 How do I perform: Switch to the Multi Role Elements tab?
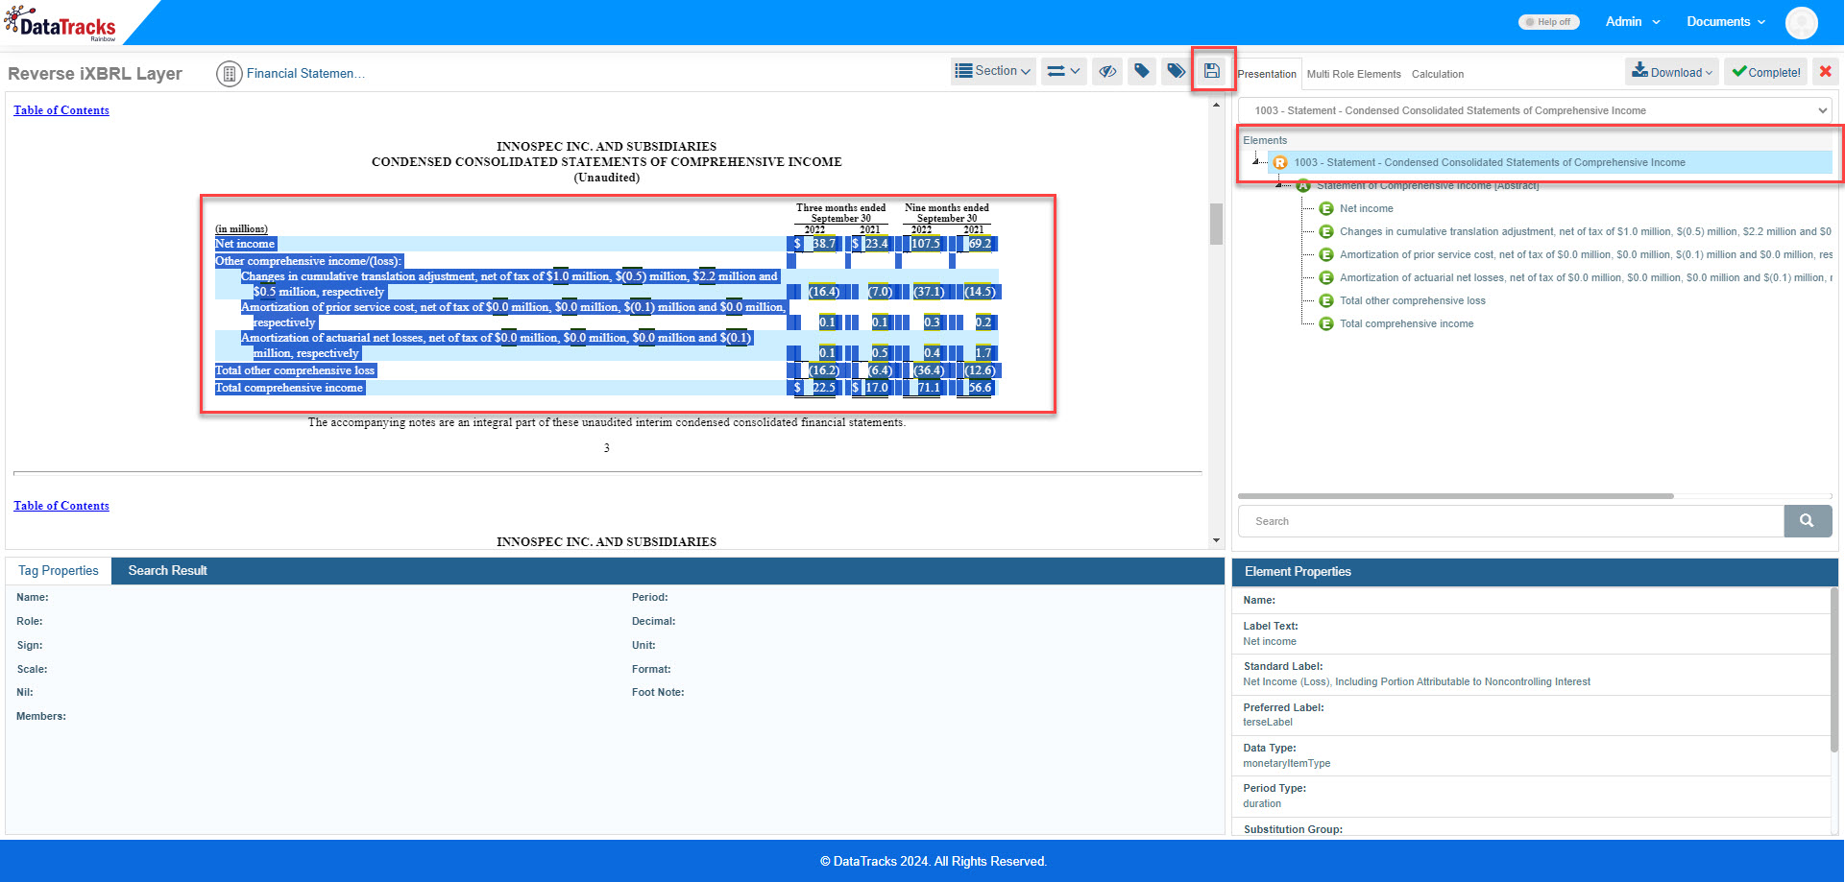pyautogui.click(x=1353, y=74)
